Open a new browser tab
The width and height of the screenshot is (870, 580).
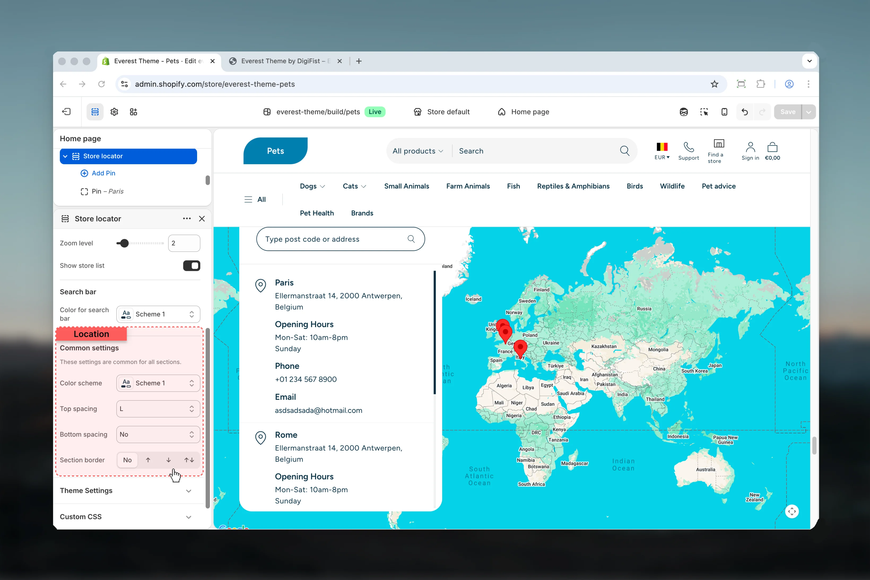coord(359,61)
